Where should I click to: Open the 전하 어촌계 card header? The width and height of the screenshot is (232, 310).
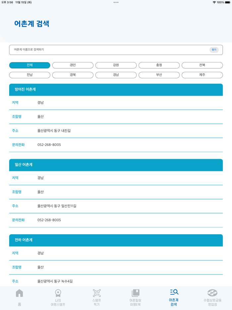[x=116, y=240]
